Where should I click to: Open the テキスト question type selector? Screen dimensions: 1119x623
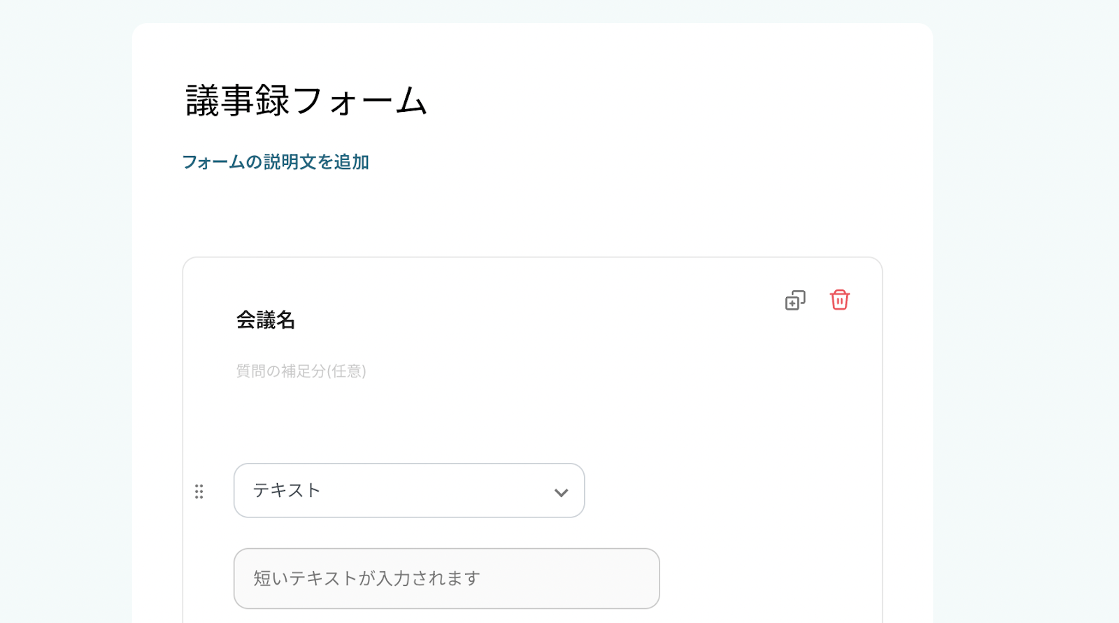[x=408, y=490]
